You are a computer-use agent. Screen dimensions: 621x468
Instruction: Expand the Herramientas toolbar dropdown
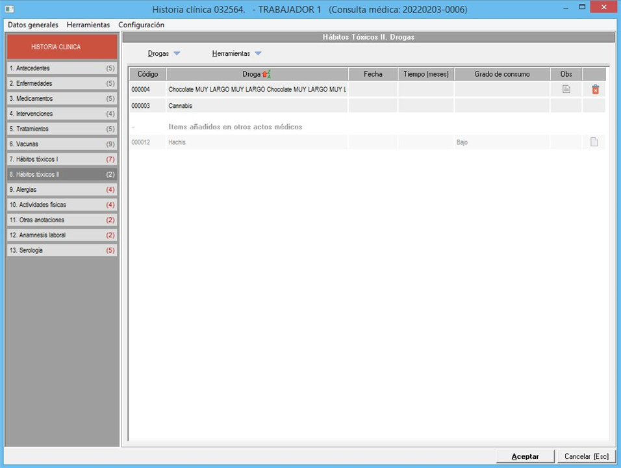point(258,54)
